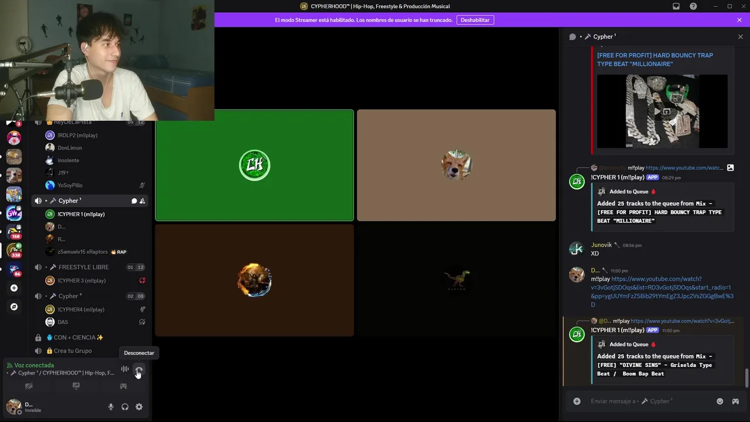The image size is (750, 422).
Task: Open the inbox icon in title bar
Action: (x=676, y=6)
